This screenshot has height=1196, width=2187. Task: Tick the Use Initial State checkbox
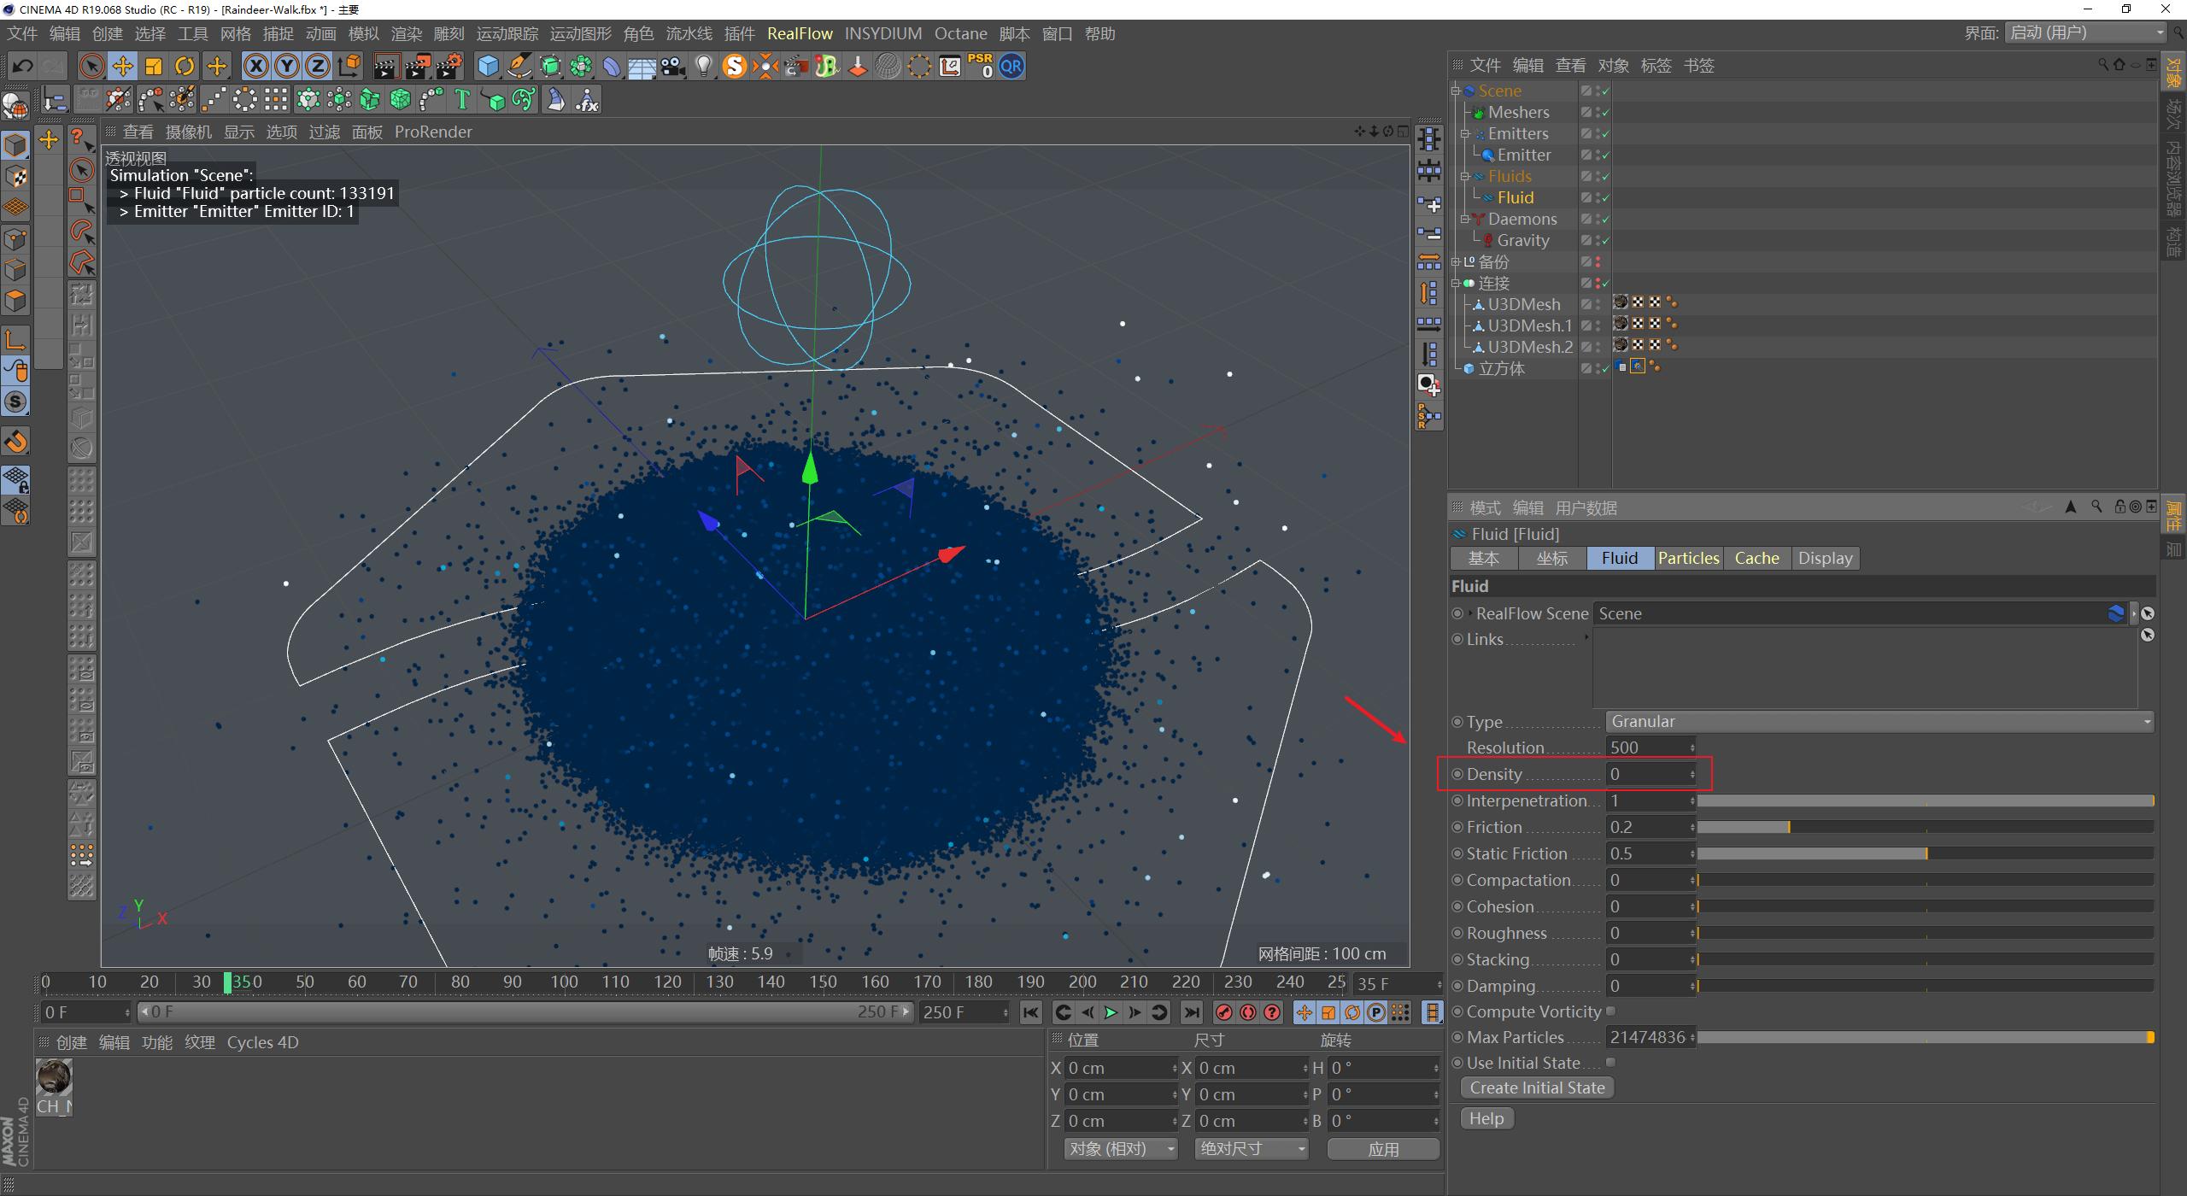1610,1063
